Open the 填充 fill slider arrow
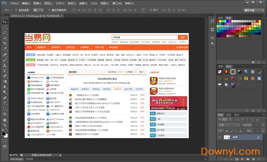 [263, 131]
